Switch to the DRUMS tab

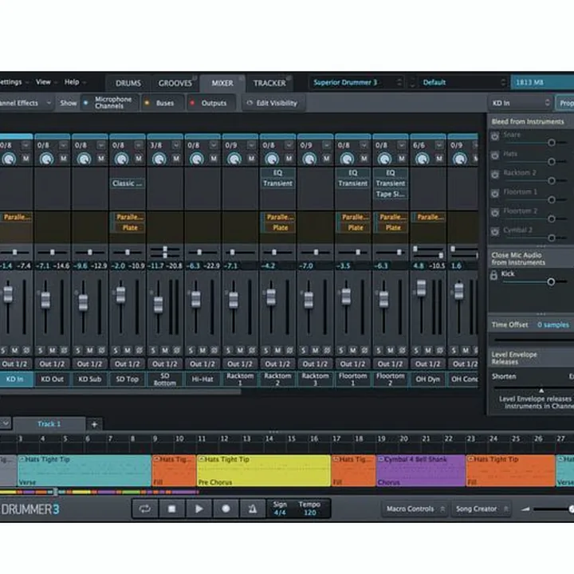[128, 83]
